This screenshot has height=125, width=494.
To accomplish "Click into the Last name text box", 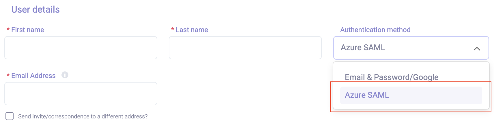I will [245, 48].
